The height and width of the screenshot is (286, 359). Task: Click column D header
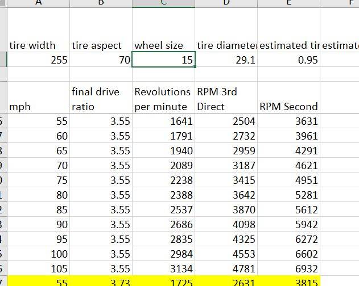click(x=226, y=3)
